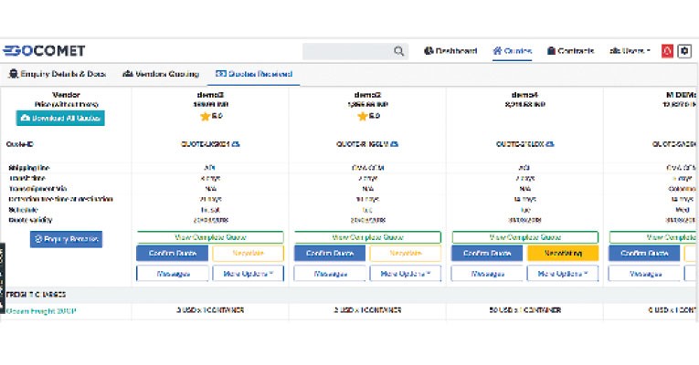Viewport: 699px width, 365px height.
Task: Confirm Quote for fourth M DEM vendor
Action: click(644, 254)
